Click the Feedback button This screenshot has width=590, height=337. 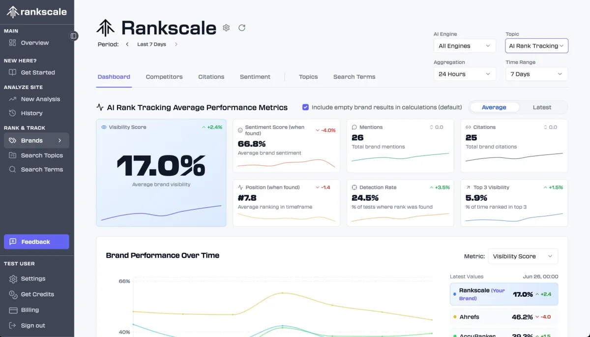36,242
